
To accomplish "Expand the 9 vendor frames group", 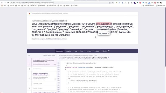I will 42,69.
